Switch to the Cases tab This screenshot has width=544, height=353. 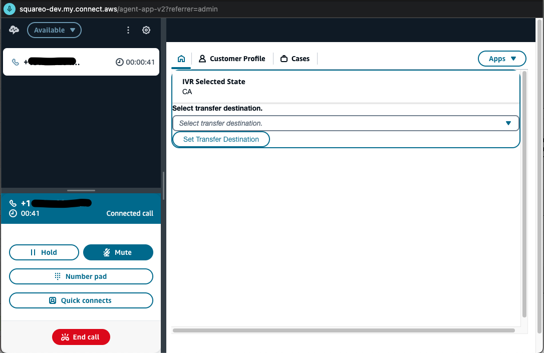click(300, 59)
